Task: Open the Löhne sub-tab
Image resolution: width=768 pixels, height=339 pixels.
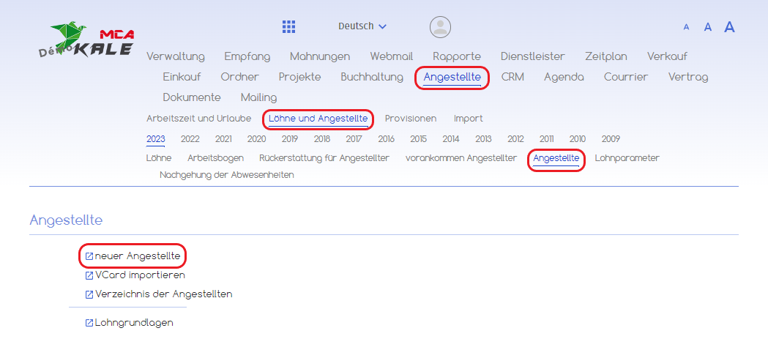Action: (159, 158)
